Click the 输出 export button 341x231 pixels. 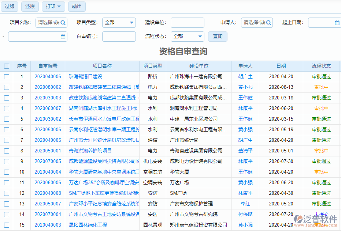[x=77, y=7]
